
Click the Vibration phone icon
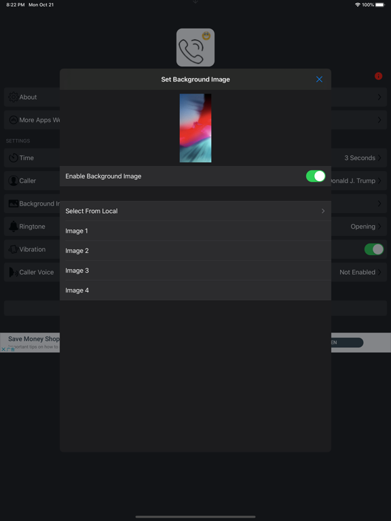(x=14, y=249)
